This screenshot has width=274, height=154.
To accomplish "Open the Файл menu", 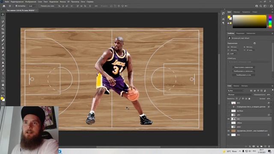I will pos(7,2).
